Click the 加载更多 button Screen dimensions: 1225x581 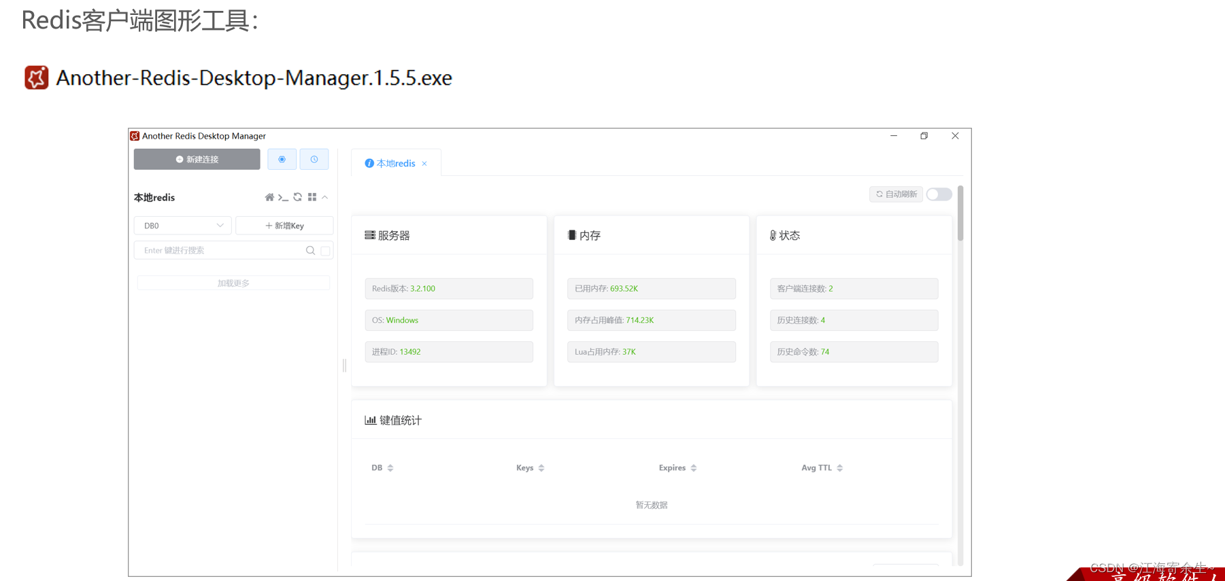[x=233, y=283]
